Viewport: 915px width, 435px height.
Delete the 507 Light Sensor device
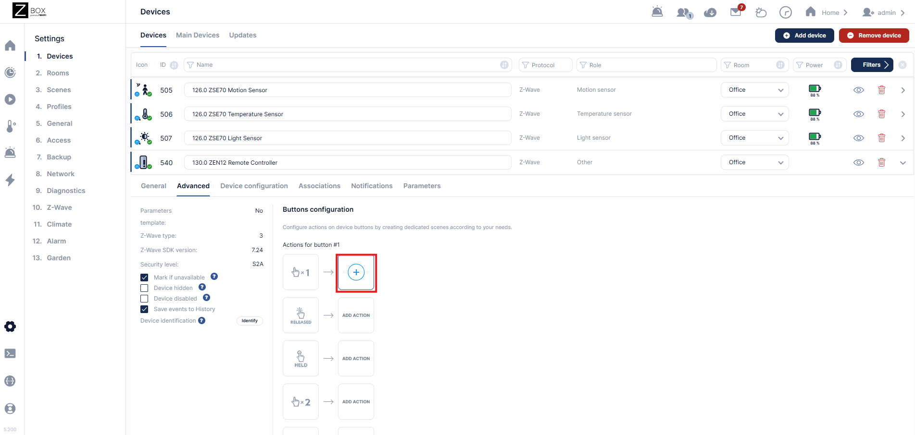click(882, 138)
